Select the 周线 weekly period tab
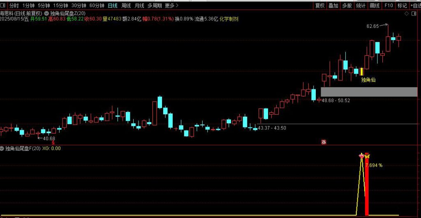 coord(126,6)
